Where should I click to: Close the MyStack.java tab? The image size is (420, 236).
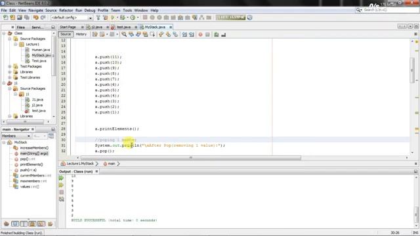pyautogui.click(x=171, y=28)
